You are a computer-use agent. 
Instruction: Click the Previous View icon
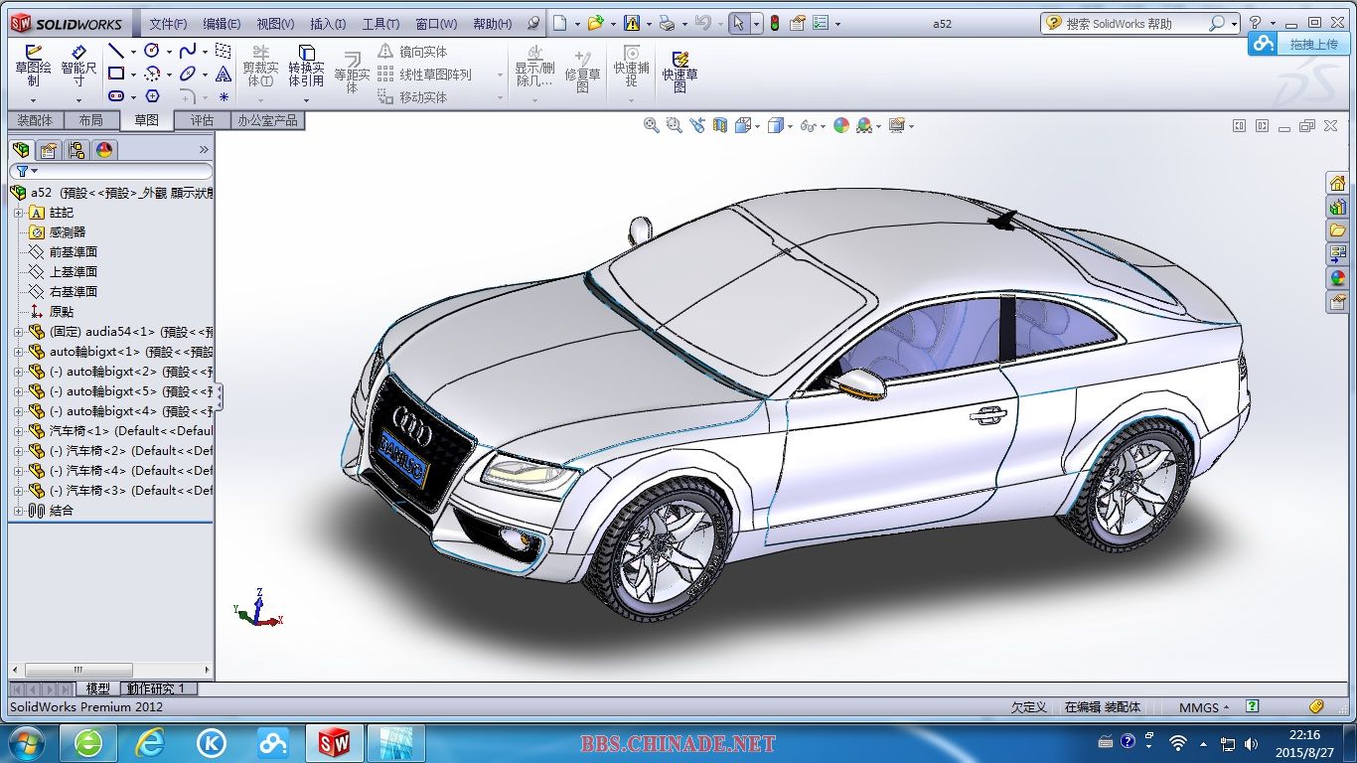[x=696, y=125]
